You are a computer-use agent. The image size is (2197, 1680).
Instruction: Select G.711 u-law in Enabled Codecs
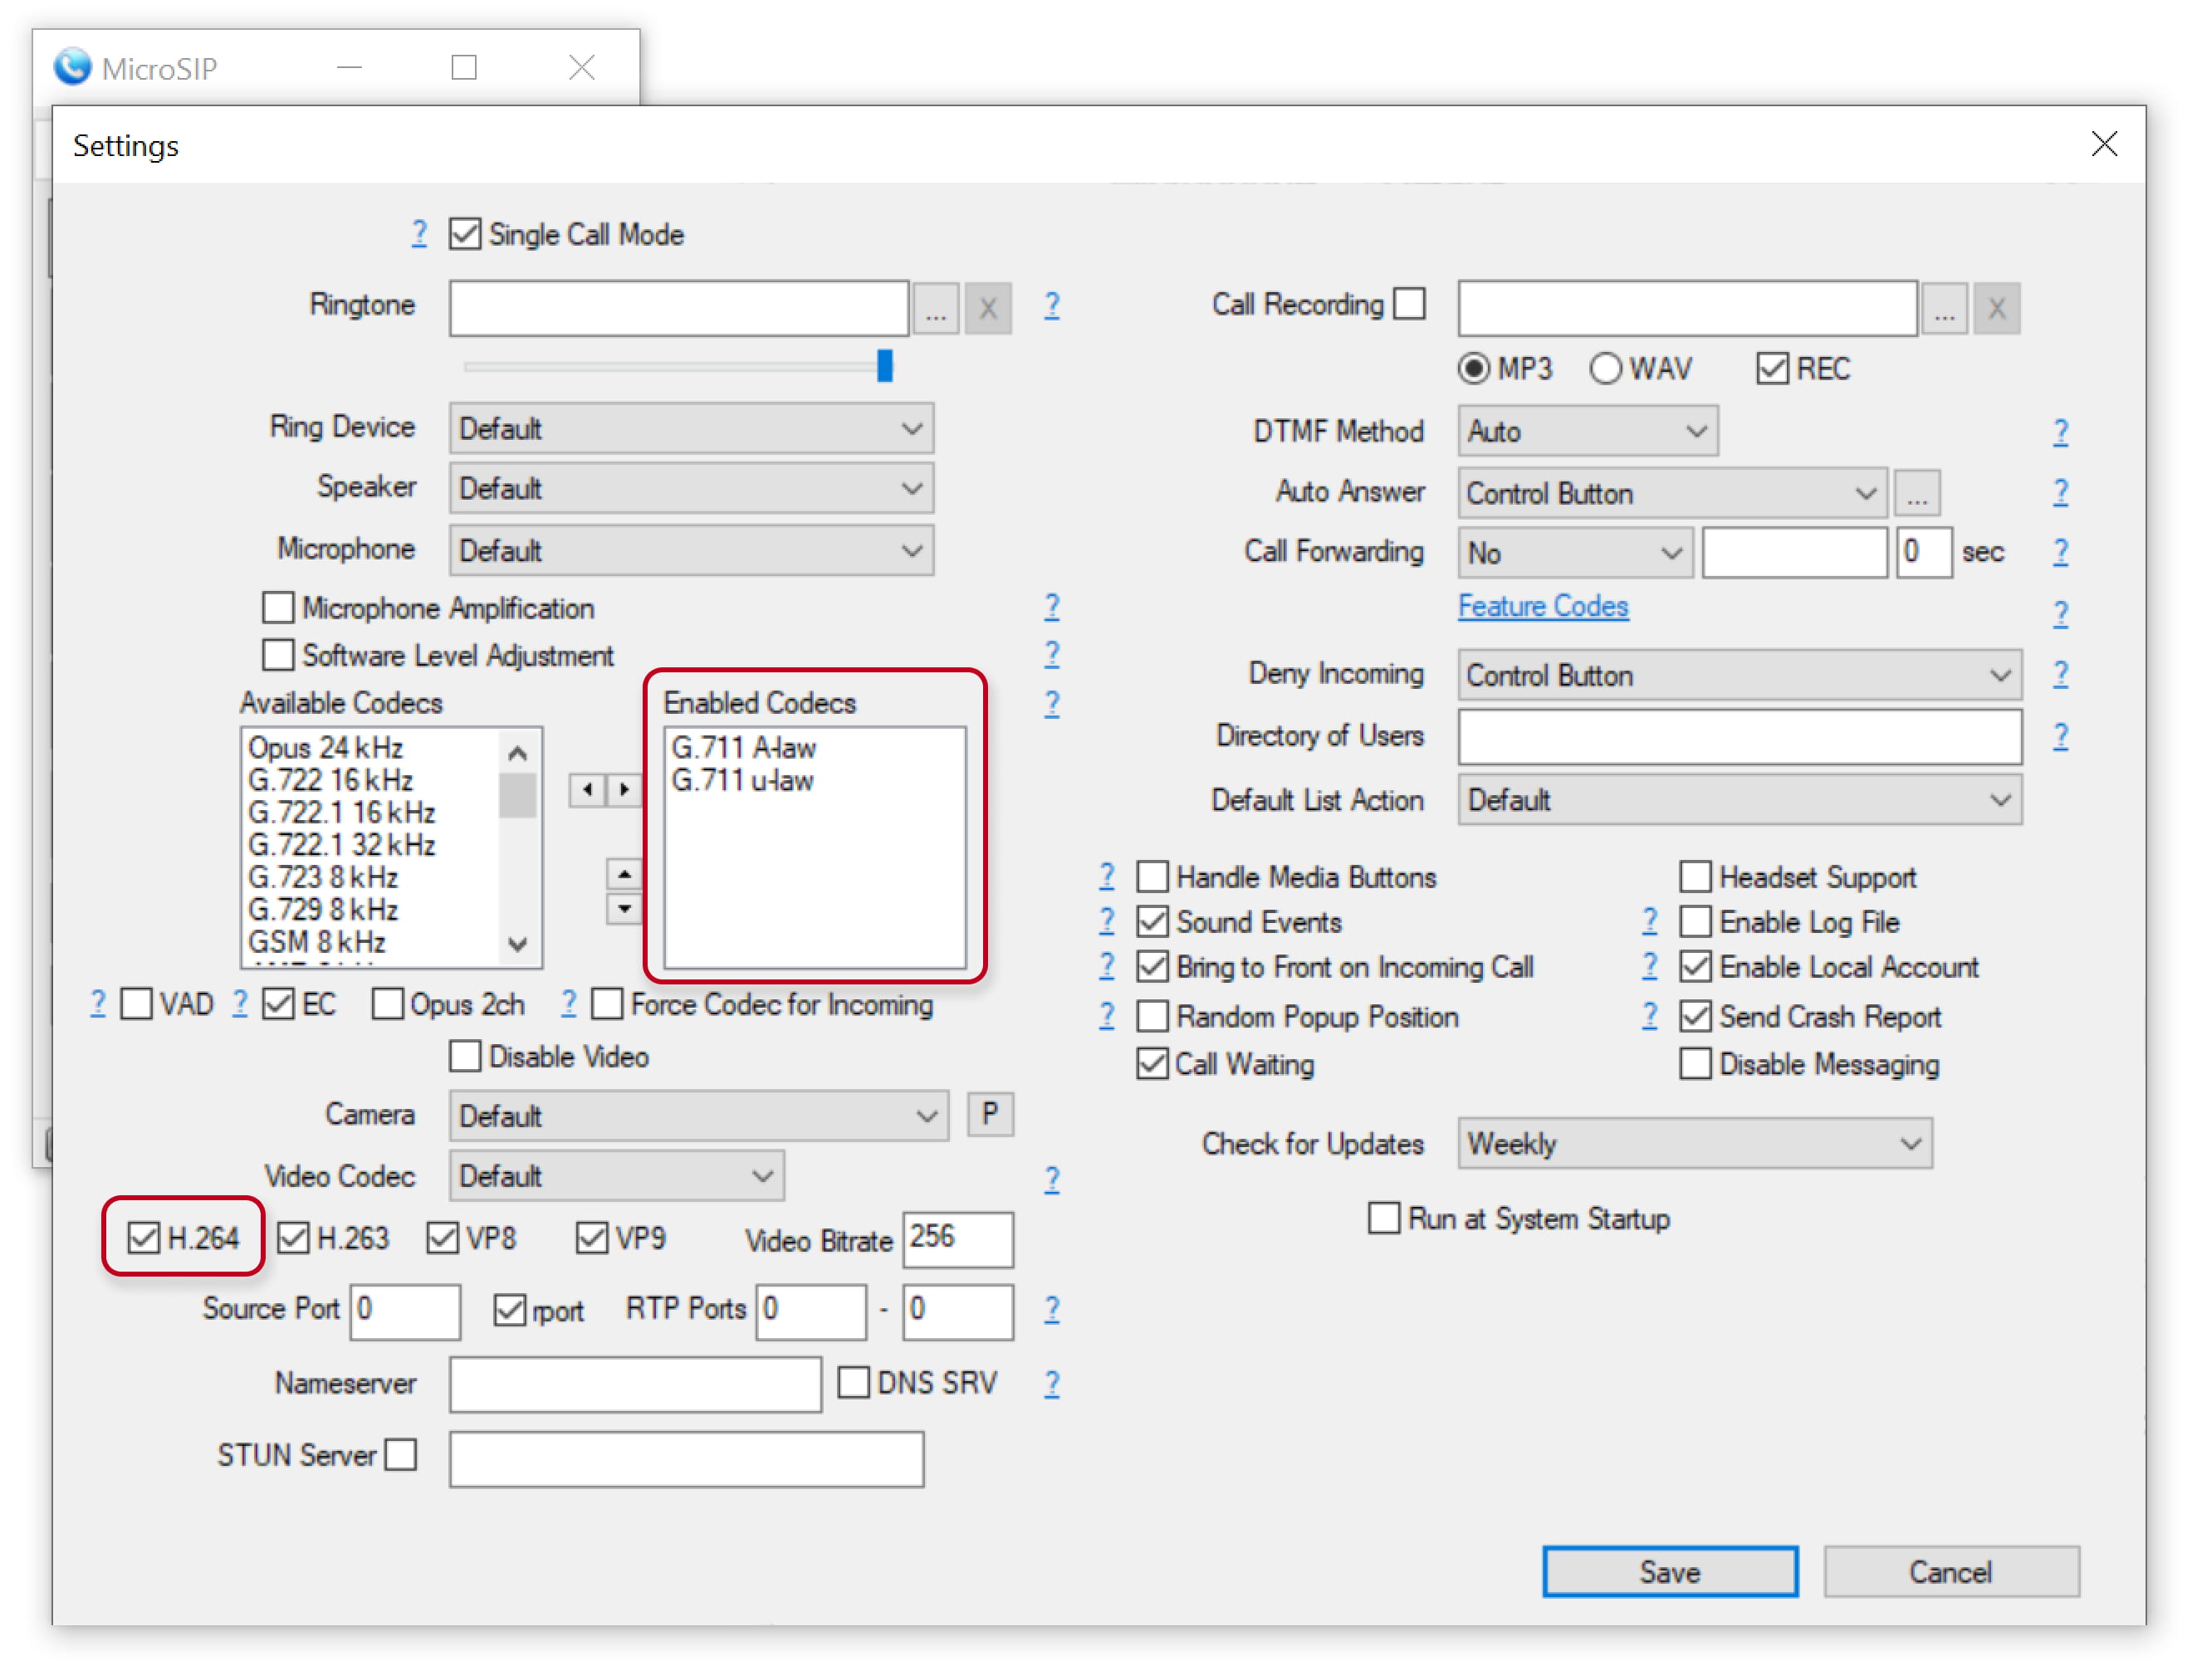click(742, 781)
